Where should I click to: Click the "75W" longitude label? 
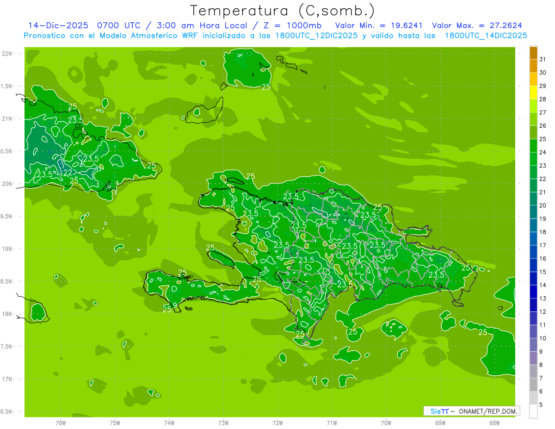click(x=115, y=423)
